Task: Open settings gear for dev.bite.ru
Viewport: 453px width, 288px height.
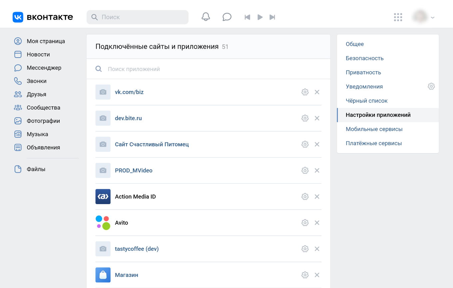Action: coord(305,118)
